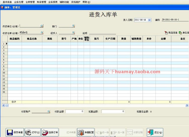This screenshot has width=189, height=137.
Task: Click the 产地 column header
Action: tap(74, 39)
